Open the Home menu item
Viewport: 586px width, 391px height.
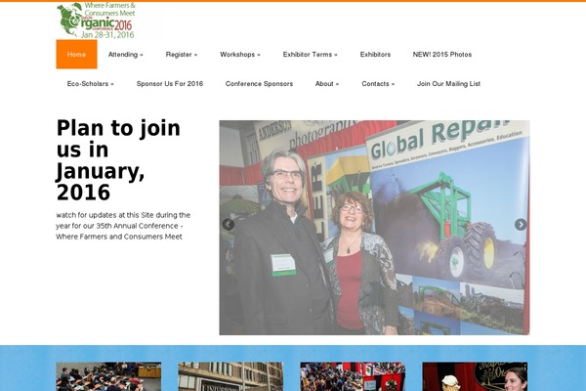76,55
